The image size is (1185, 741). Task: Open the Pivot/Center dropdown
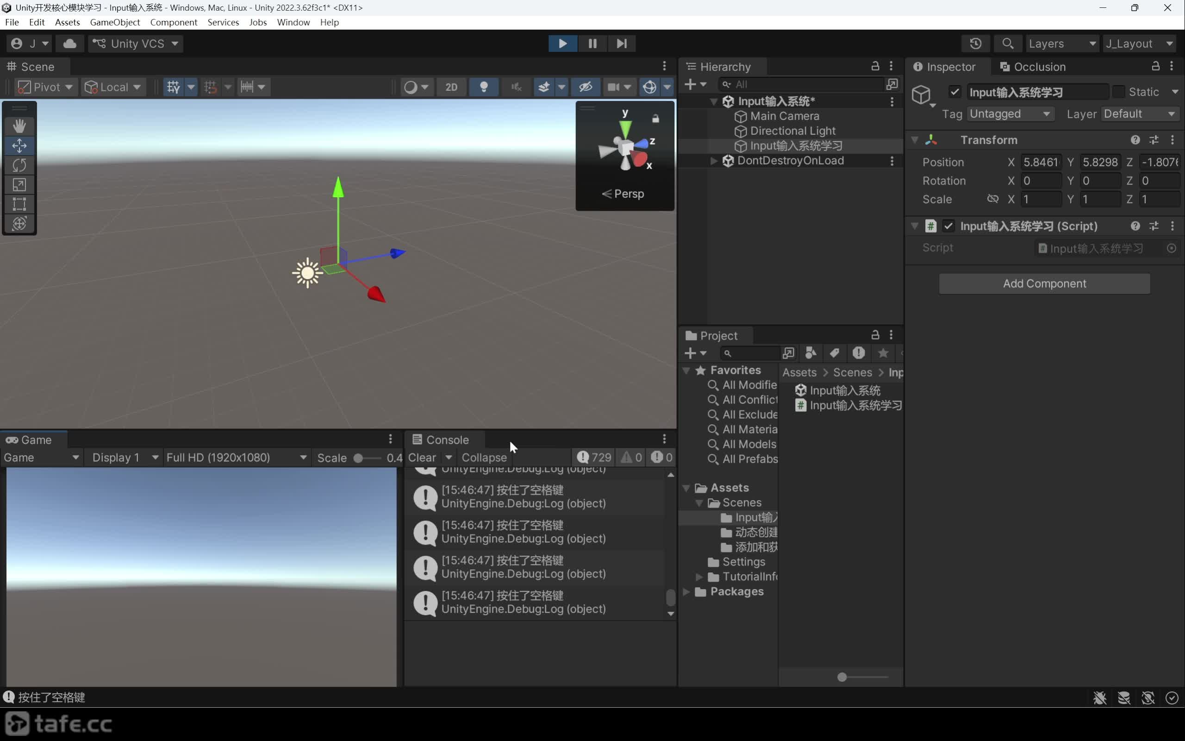click(45, 87)
